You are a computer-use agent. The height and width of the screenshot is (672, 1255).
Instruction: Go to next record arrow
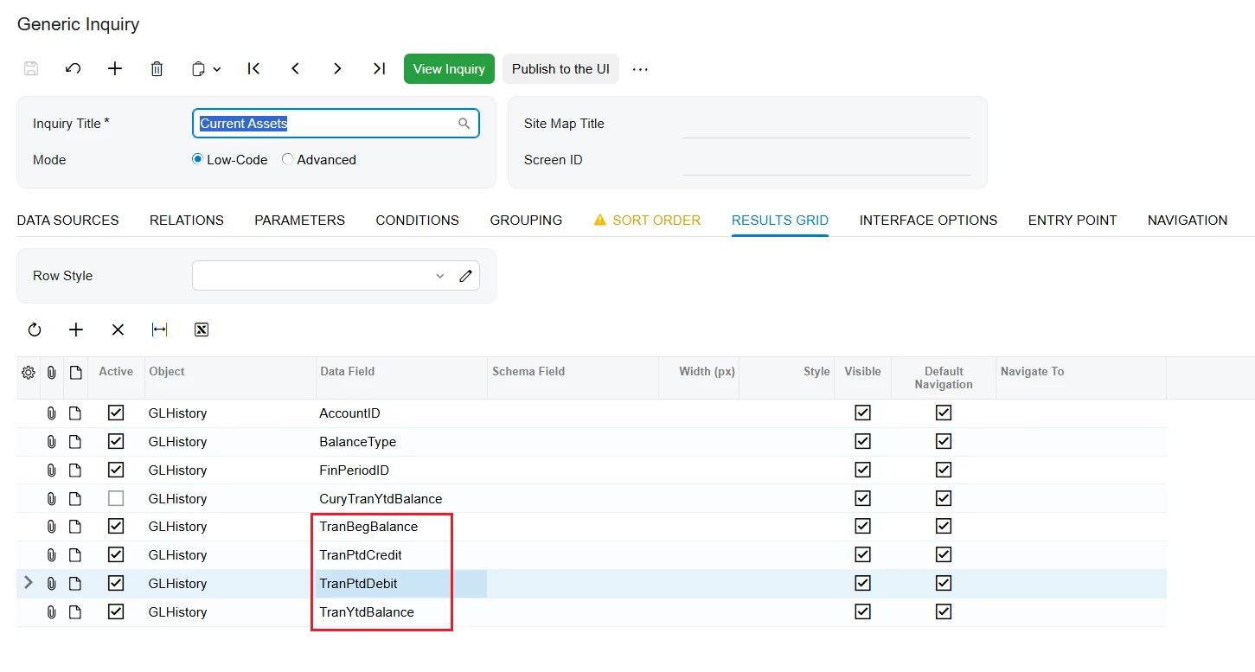click(x=337, y=69)
